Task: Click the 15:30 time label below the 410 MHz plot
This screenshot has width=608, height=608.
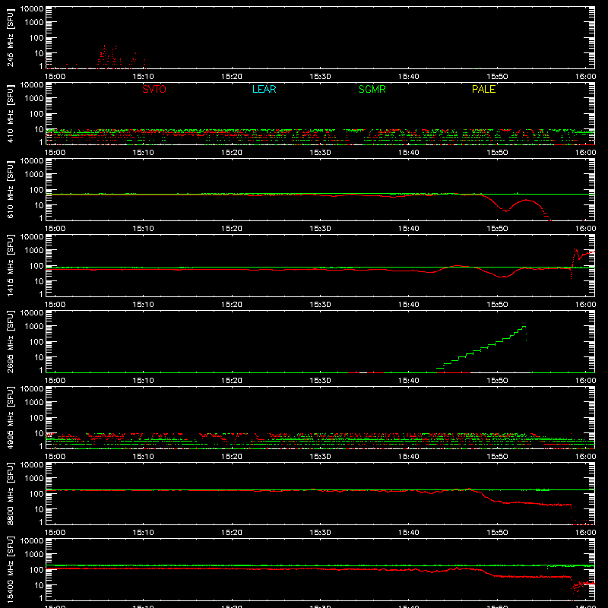Action: click(x=320, y=153)
